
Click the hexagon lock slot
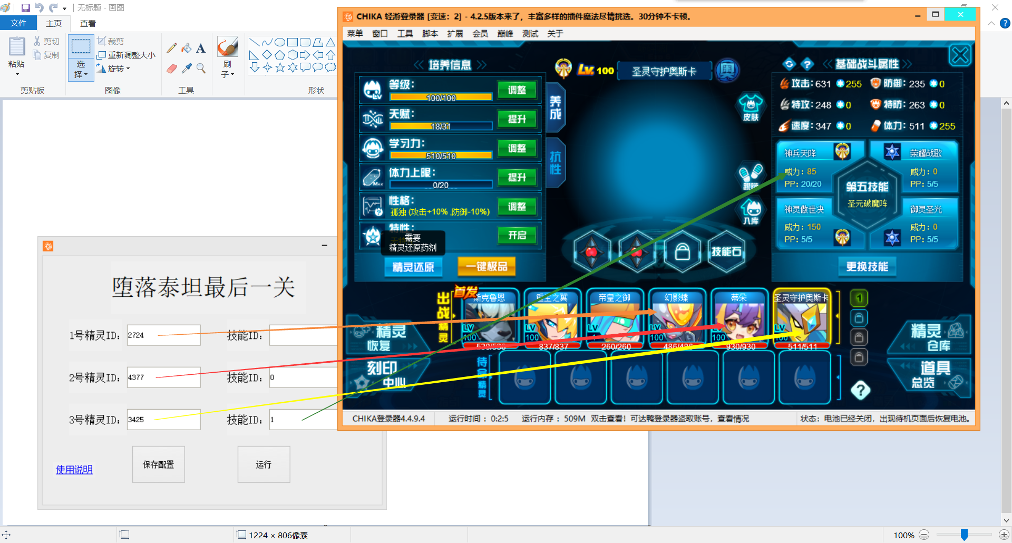(682, 251)
